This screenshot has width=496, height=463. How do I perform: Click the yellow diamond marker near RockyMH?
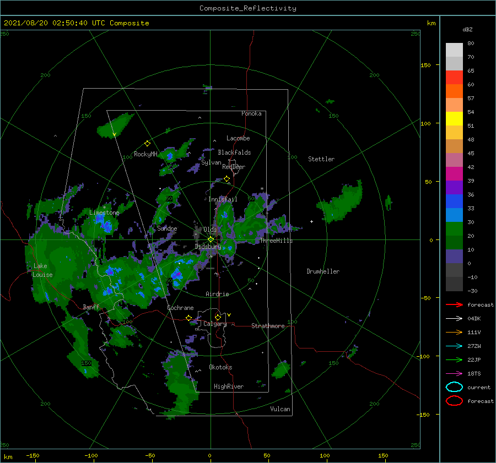(x=147, y=144)
